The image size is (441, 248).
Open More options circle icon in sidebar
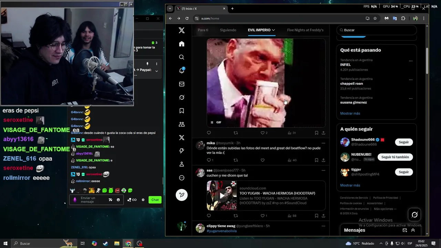pos(182,178)
